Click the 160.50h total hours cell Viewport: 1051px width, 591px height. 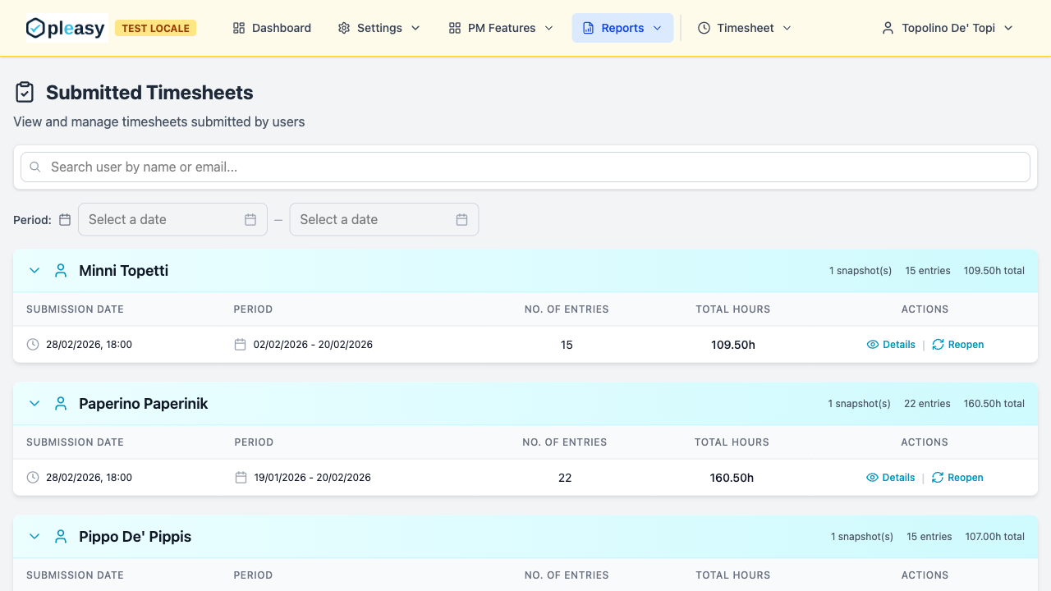pyautogui.click(x=732, y=478)
